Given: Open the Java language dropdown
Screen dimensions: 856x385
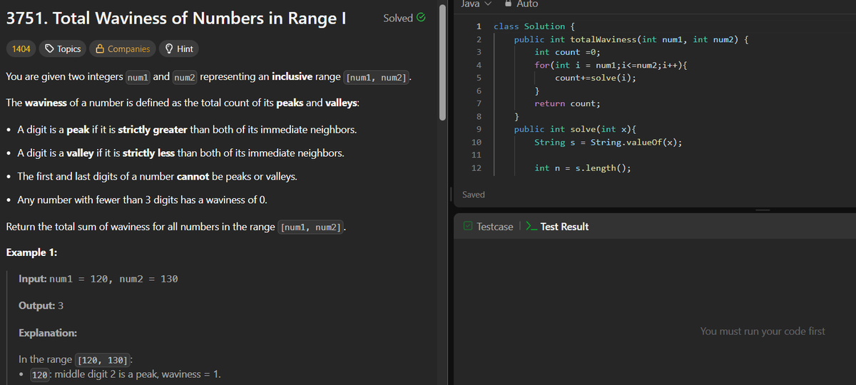Looking at the screenshot, I should coord(477,4).
